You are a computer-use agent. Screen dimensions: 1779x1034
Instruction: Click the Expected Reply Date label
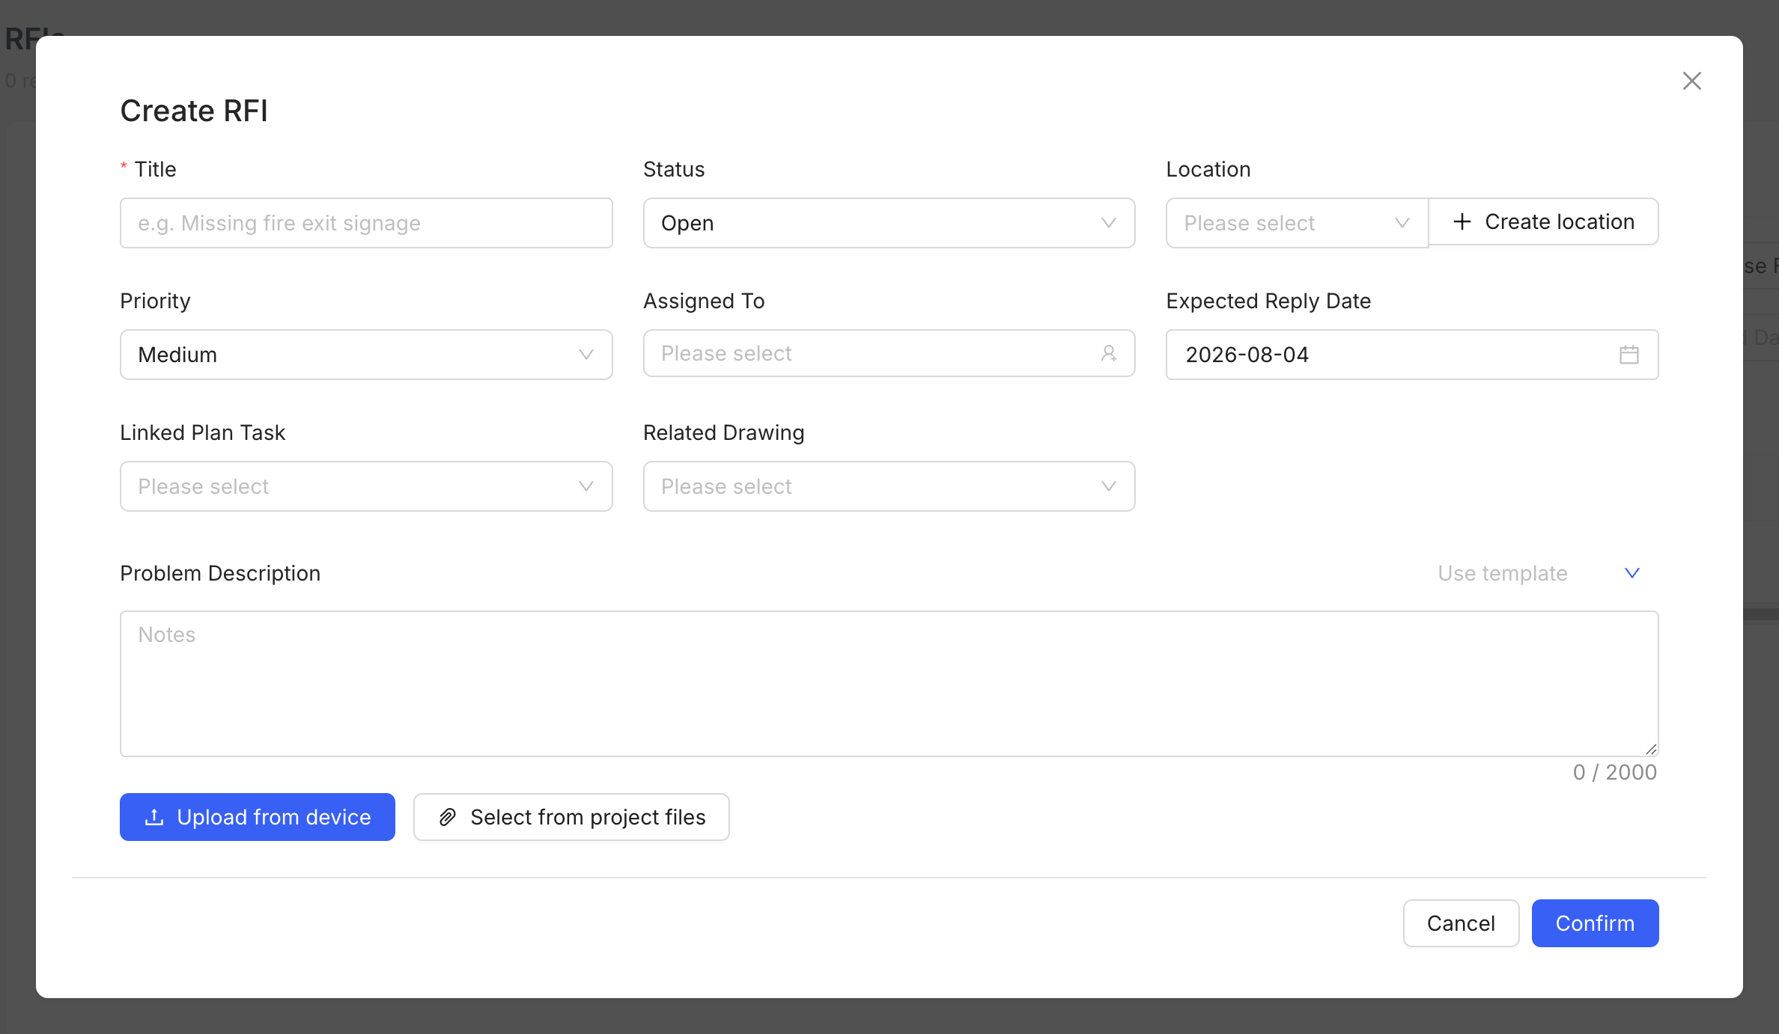tap(1268, 301)
